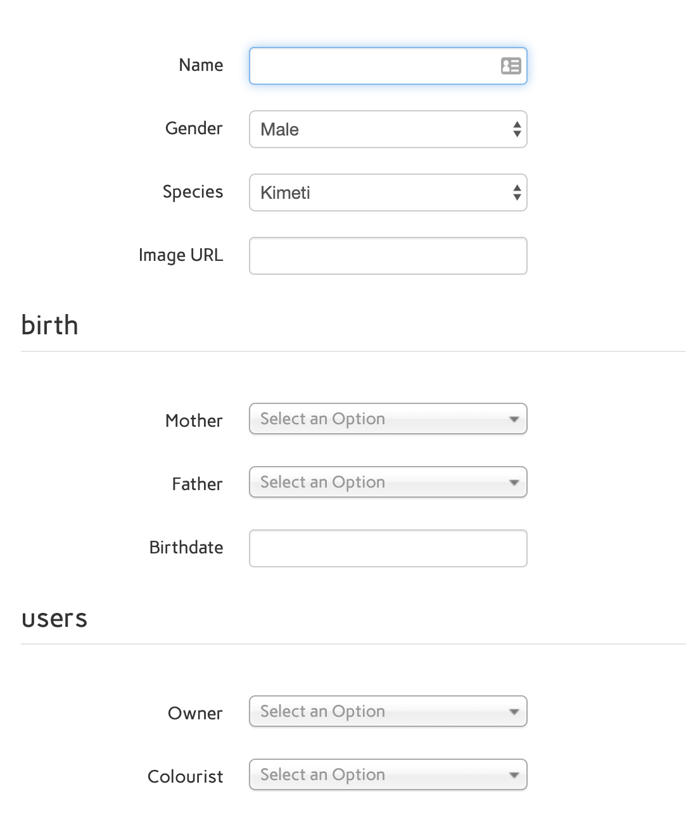Click the "Father" field label
This screenshot has width=686, height=820.
pyautogui.click(x=197, y=484)
